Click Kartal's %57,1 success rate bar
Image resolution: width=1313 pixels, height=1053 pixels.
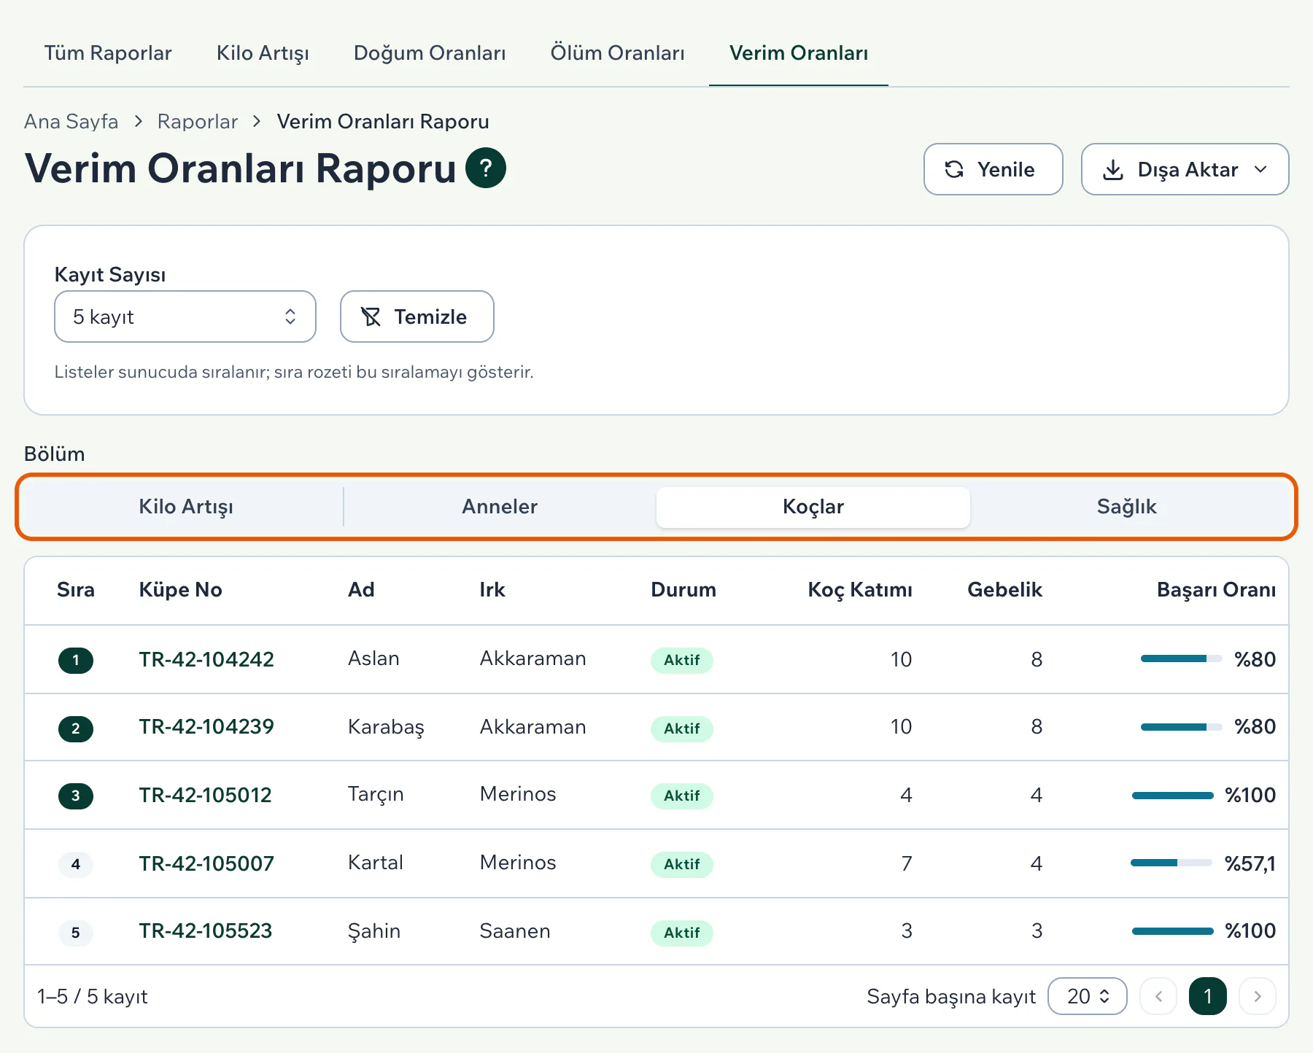pyautogui.click(x=1171, y=863)
